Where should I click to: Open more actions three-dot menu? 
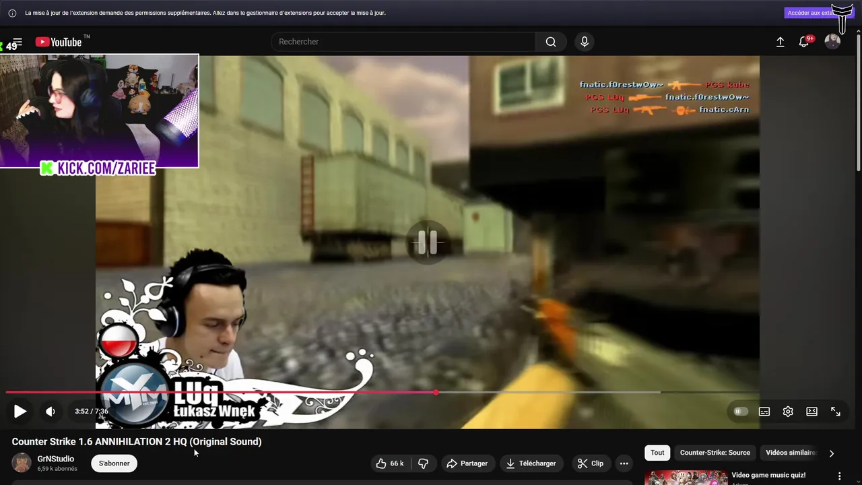(624, 463)
